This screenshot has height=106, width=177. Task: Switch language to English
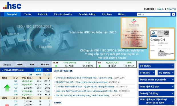point(160,9)
